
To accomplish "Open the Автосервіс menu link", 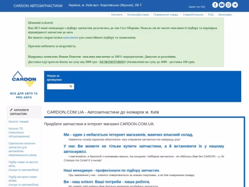I will 225,15.
